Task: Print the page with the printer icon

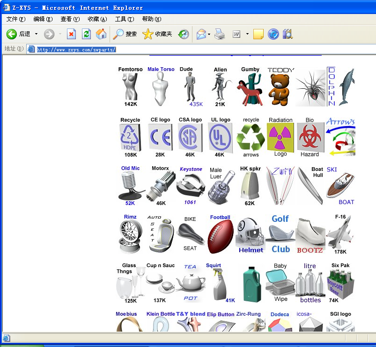Action: tap(220, 34)
